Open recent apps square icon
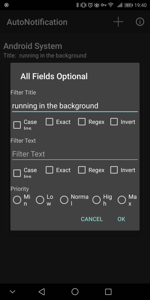The width and height of the screenshot is (150, 300). click(x=108, y=292)
